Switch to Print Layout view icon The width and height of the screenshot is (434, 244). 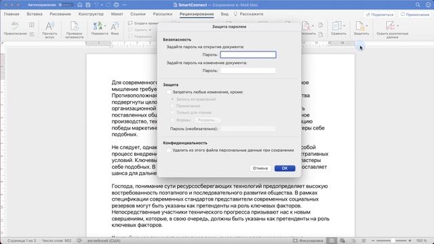332,241
